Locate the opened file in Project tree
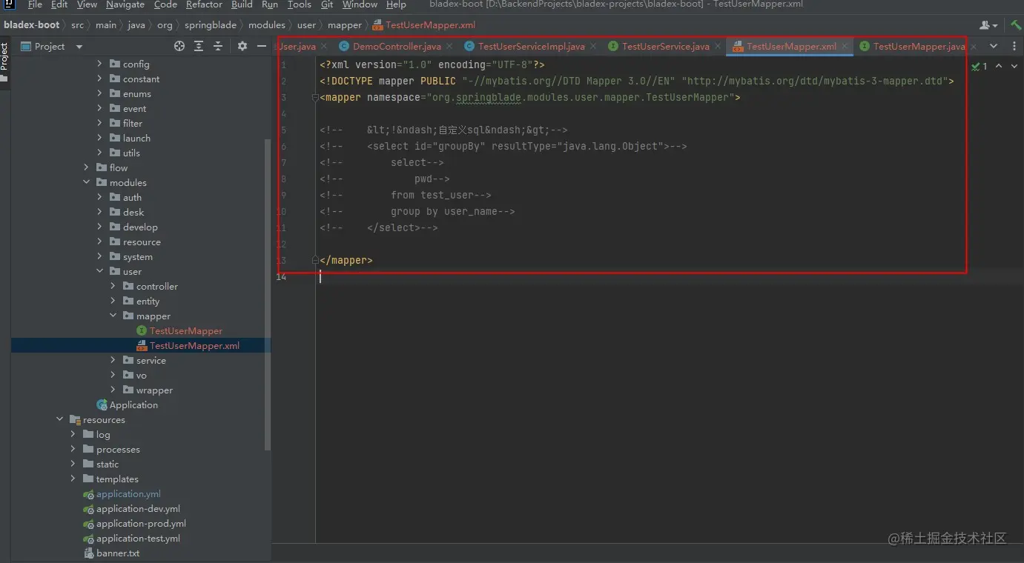This screenshot has width=1024, height=563. click(179, 46)
